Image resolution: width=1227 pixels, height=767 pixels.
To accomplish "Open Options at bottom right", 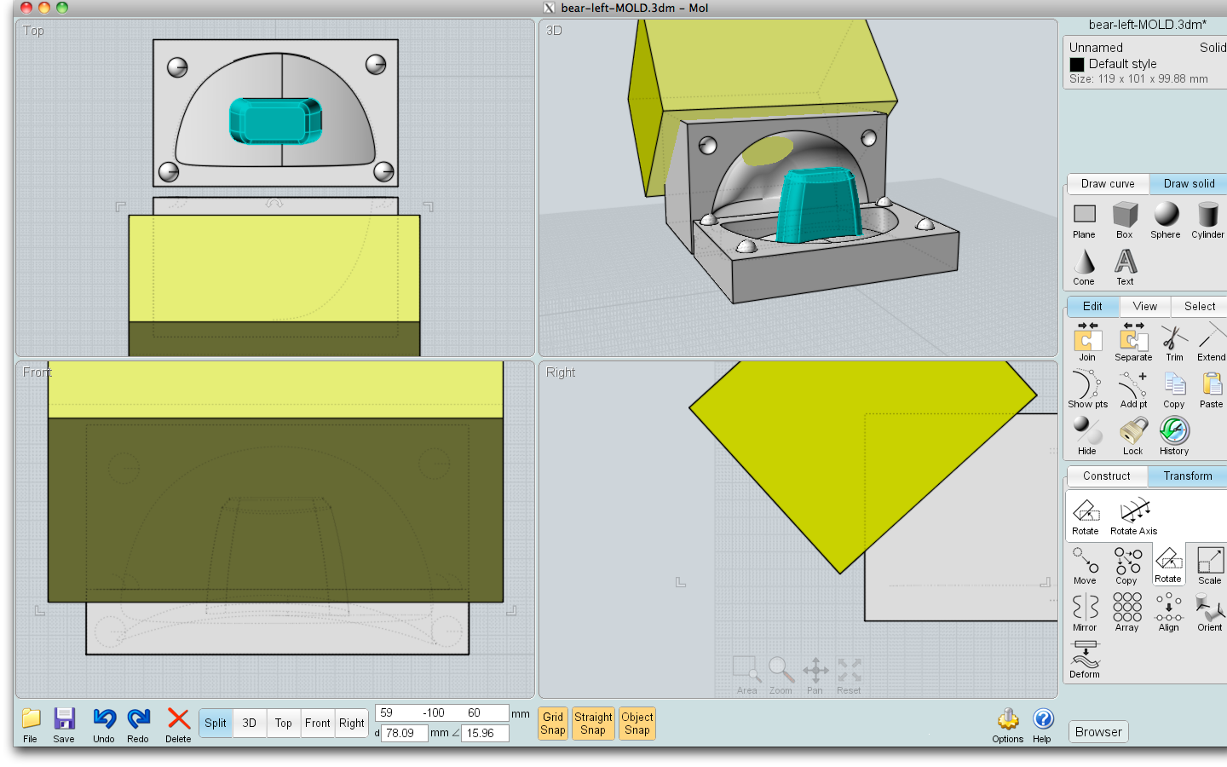I will (x=1007, y=725).
